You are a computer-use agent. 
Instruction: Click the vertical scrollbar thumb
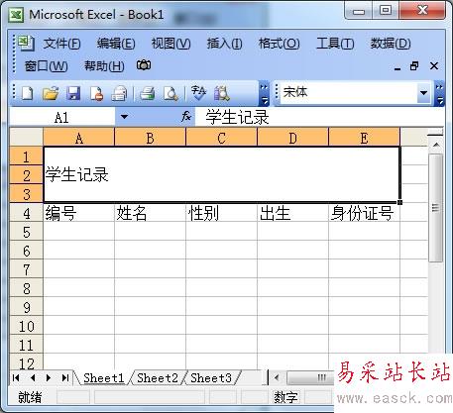tap(436, 208)
